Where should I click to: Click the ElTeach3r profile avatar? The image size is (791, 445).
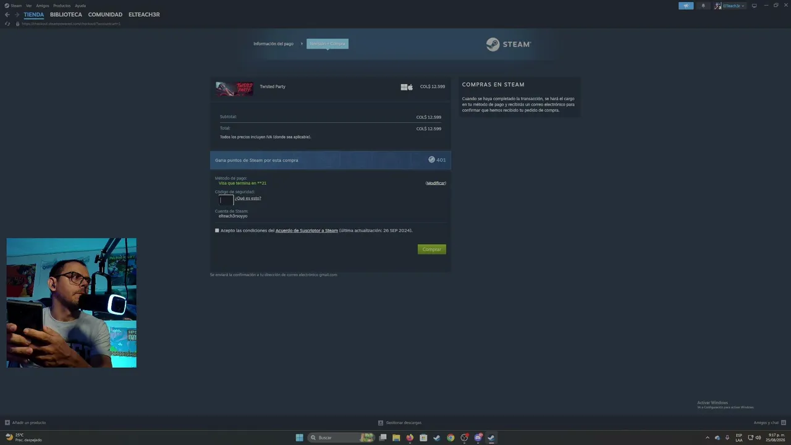click(x=718, y=6)
